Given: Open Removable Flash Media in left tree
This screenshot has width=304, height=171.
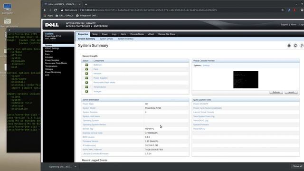Looking at the screenshot, I should tap(56, 63).
